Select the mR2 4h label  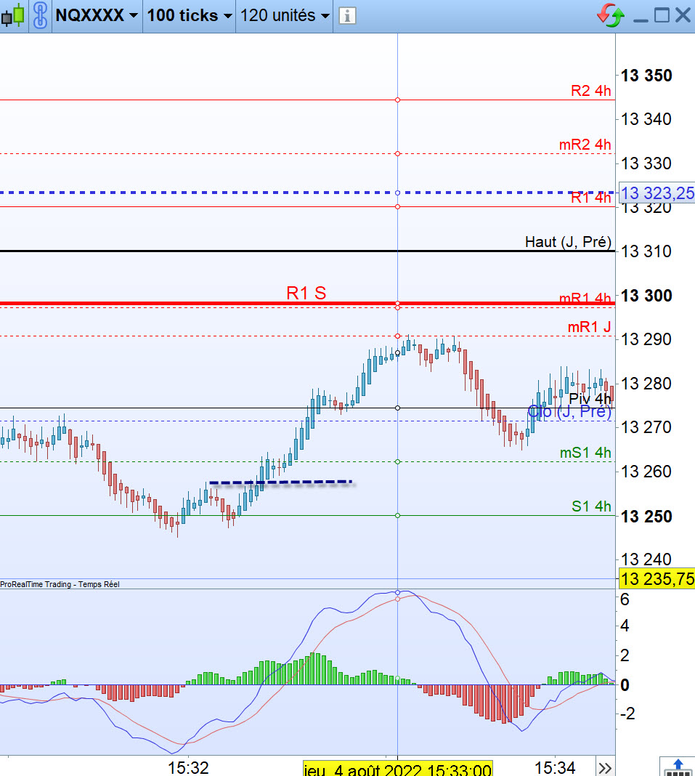click(x=585, y=145)
